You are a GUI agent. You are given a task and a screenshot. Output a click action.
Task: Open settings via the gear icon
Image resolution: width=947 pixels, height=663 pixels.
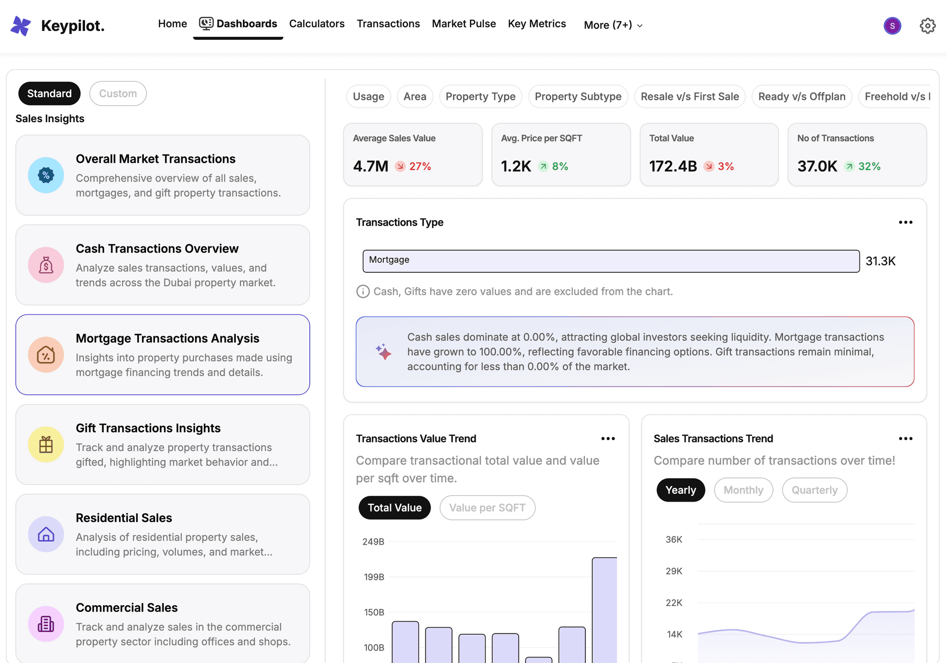click(927, 26)
